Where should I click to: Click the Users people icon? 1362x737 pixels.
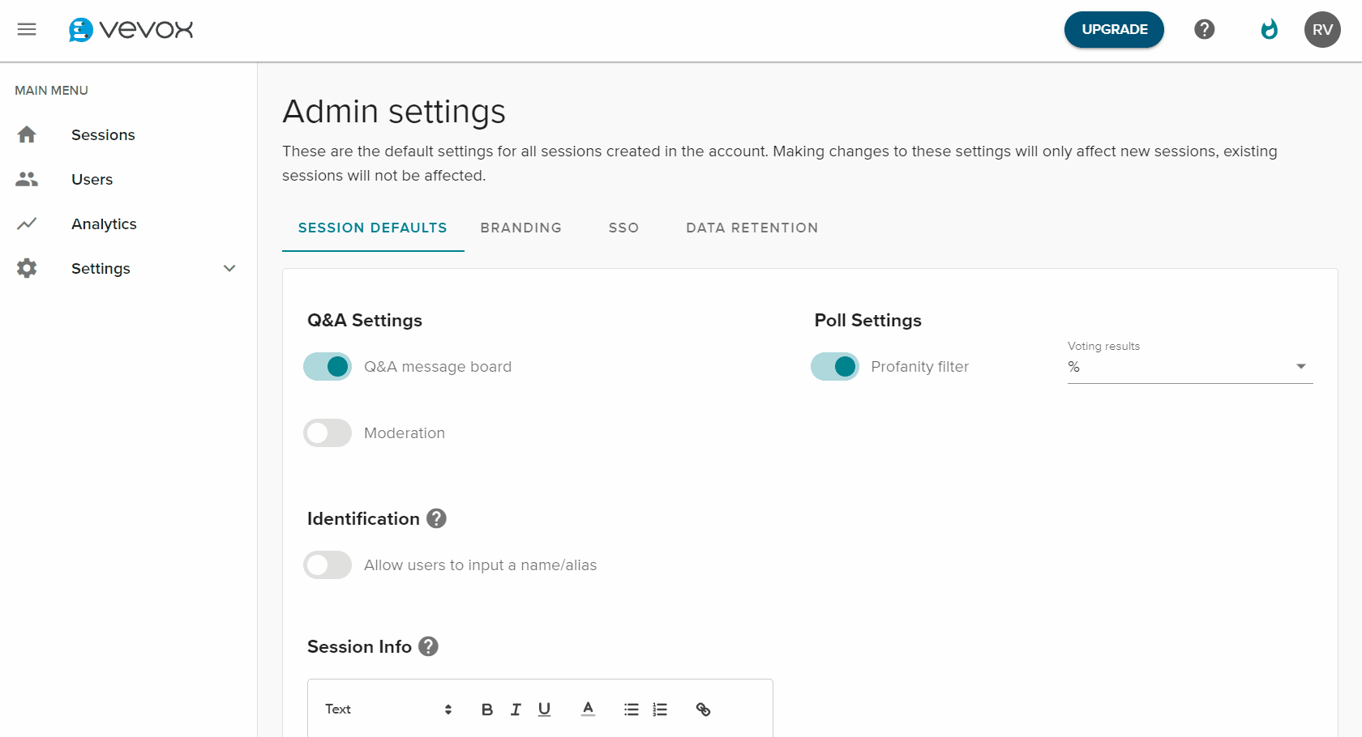pyautogui.click(x=27, y=179)
